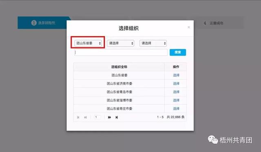The height and width of the screenshot is (152, 261).
Task: Select step 4 注册成功 tab
Action: tap(217, 23)
